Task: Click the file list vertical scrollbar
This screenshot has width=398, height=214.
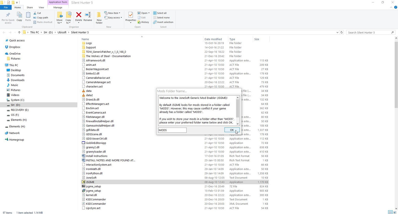Action: 396,74
